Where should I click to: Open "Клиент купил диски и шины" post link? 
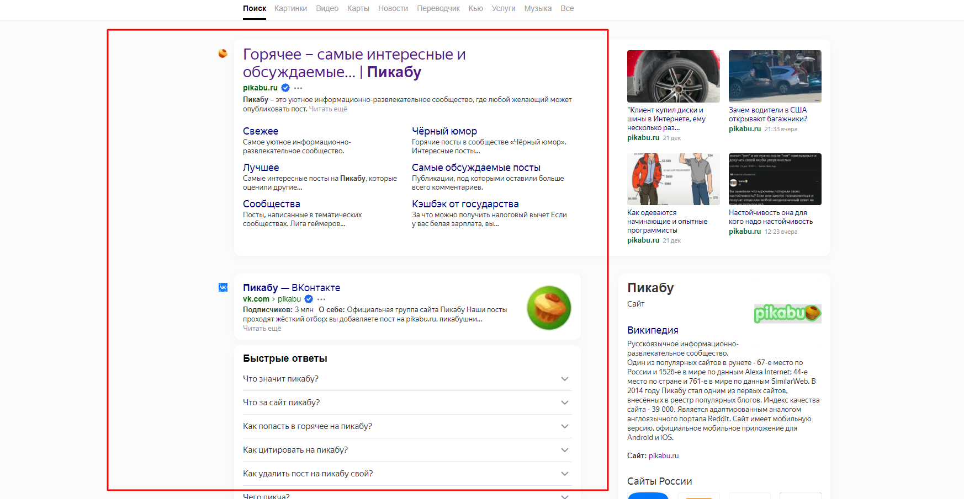[666, 119]
